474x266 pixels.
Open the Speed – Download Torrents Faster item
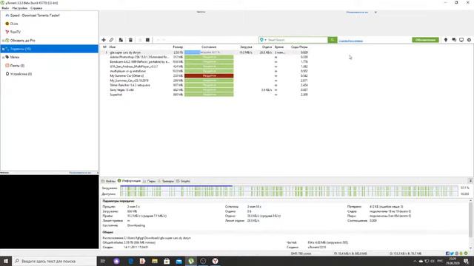point(35,16)
